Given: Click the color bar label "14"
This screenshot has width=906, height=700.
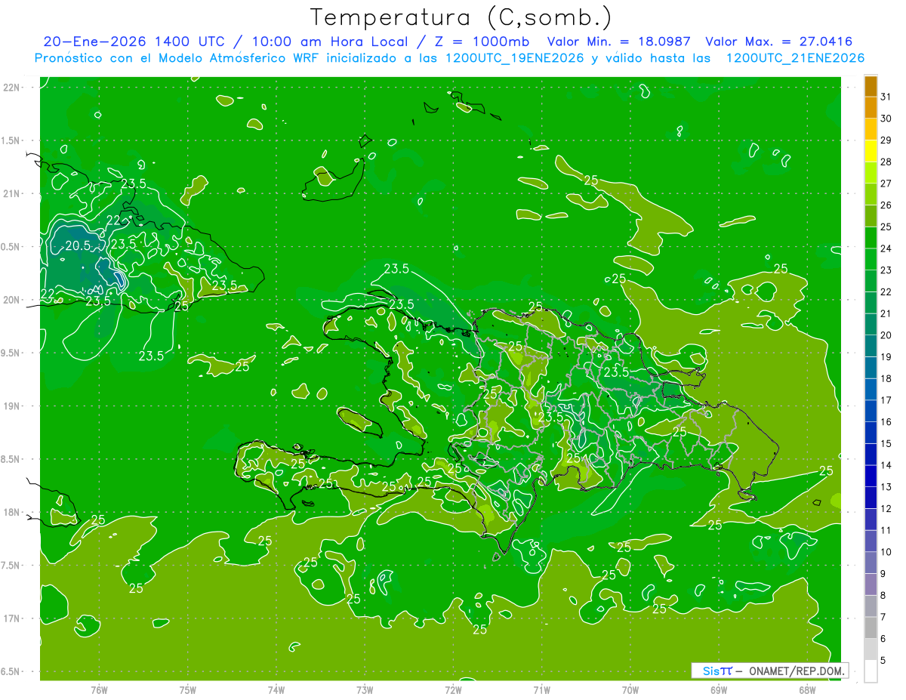Looking at the screenshot, I should pos(886,465).
